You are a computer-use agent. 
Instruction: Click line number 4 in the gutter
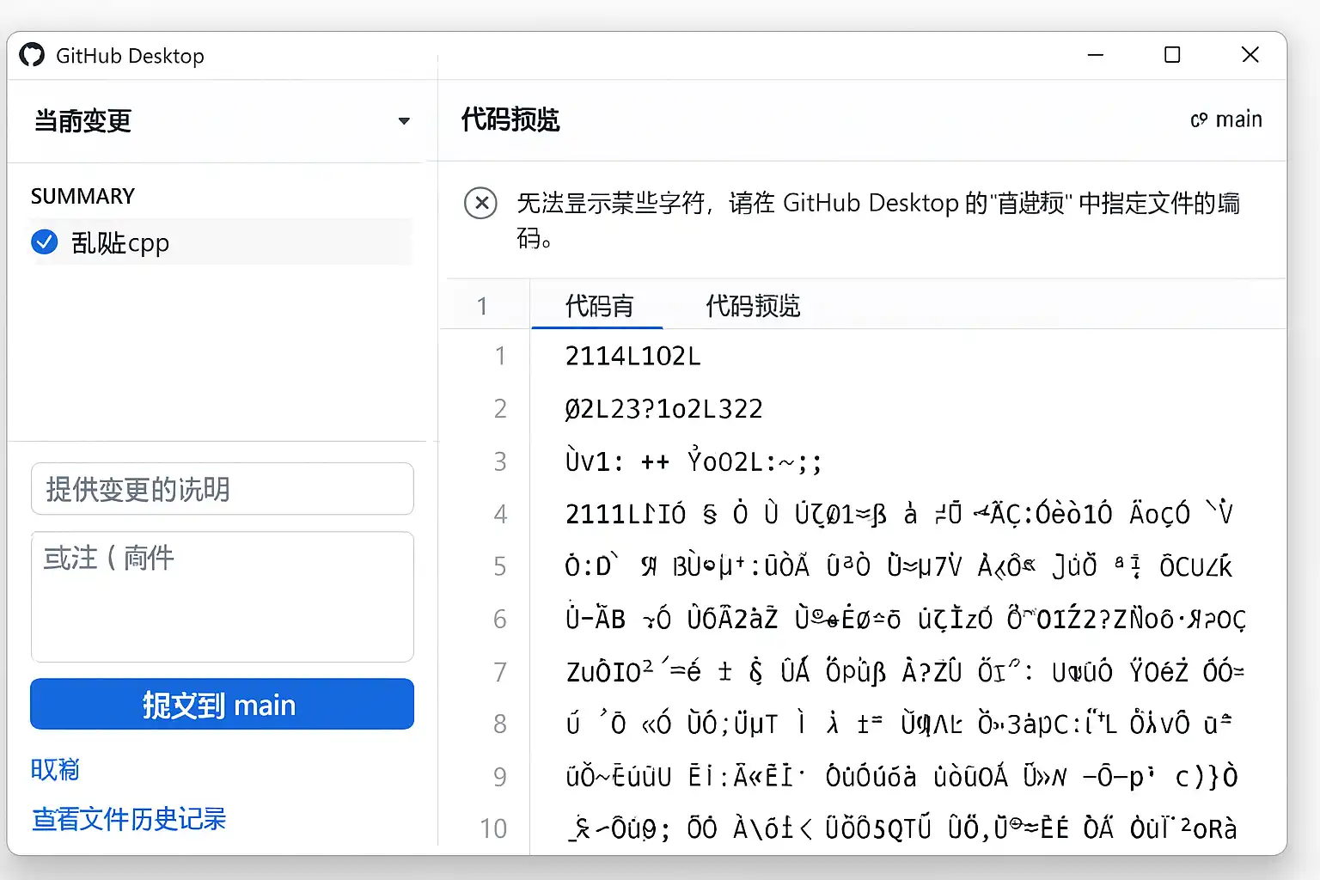point(500,514)
